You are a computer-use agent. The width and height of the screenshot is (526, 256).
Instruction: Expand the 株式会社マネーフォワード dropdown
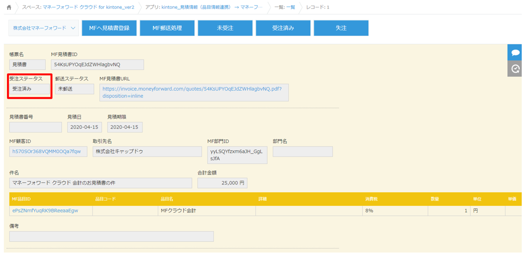(43, 28)
